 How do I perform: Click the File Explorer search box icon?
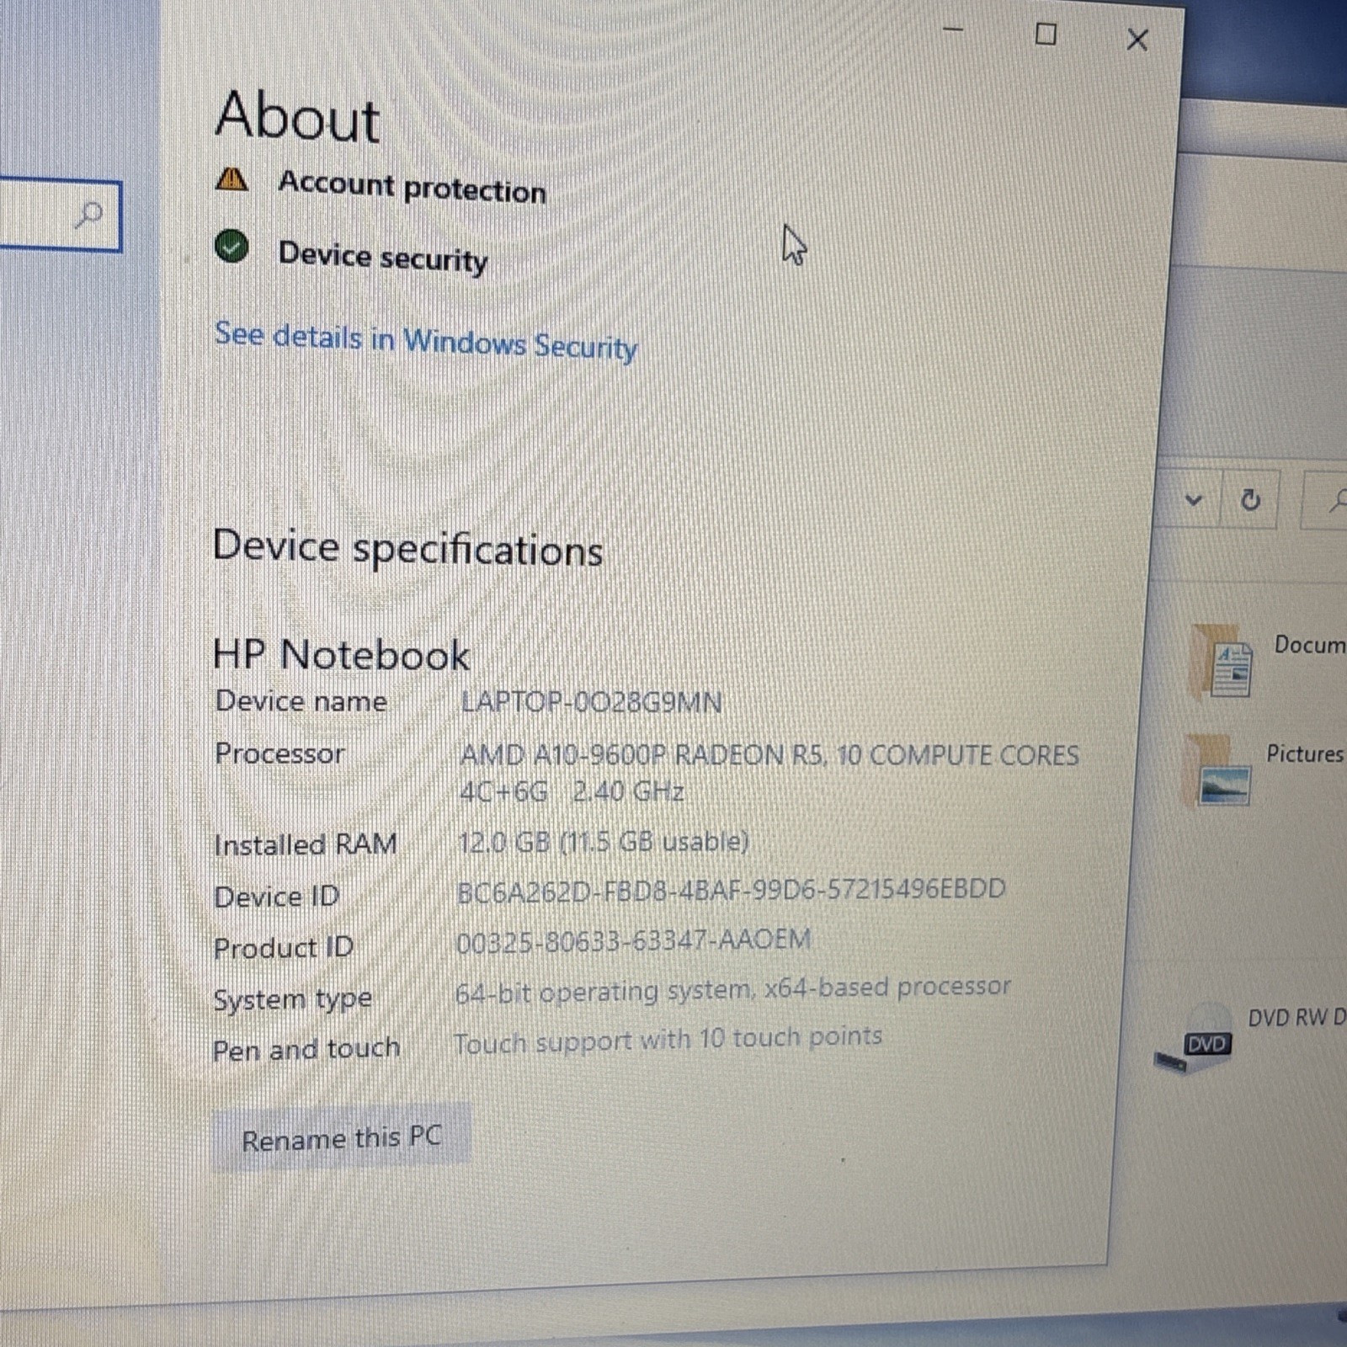click(x=1337, y=501)
